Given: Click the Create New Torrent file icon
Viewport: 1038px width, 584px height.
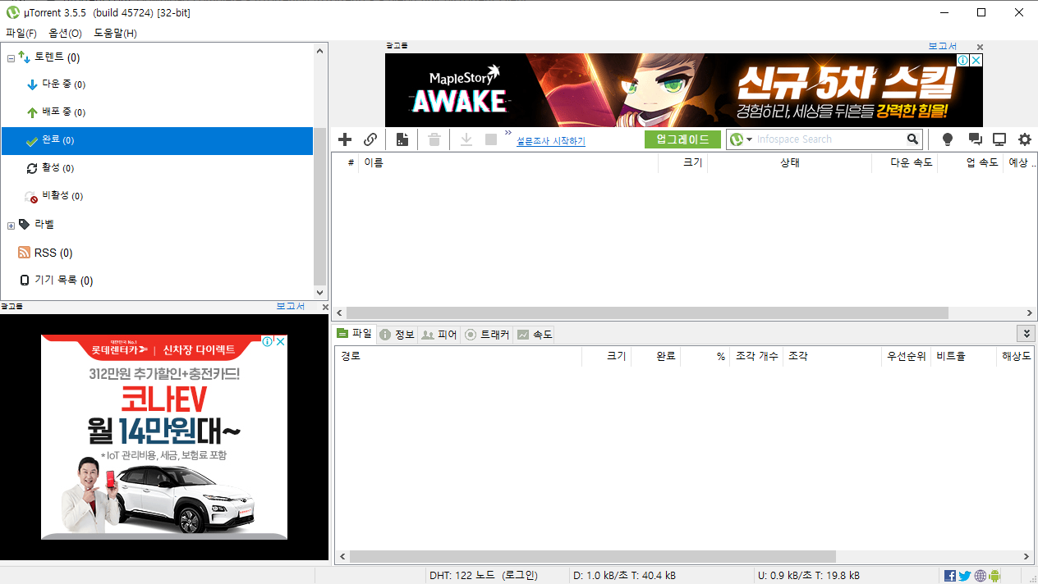Looking at the screenshot, I should [402, 139].
